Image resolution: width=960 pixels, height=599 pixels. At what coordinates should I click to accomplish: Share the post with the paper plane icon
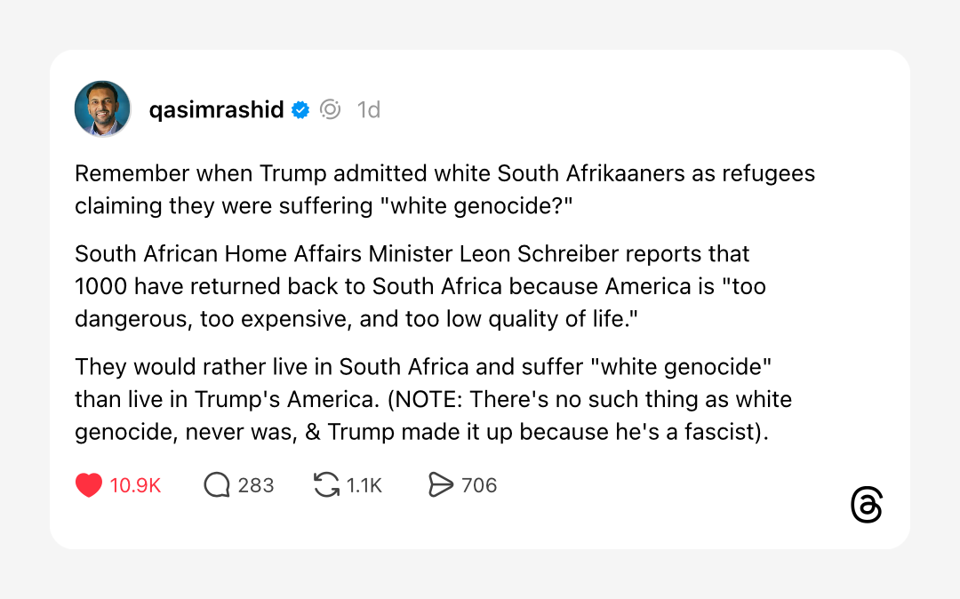pyautogui.click(x=441, y=485)
